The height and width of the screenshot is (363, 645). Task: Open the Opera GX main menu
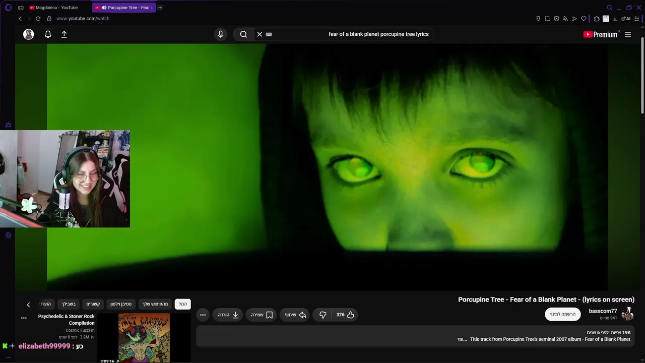pos(8,8)
